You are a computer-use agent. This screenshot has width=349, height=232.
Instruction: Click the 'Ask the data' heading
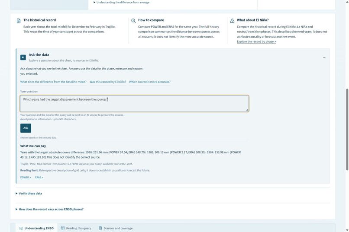[x=39, y=54]
